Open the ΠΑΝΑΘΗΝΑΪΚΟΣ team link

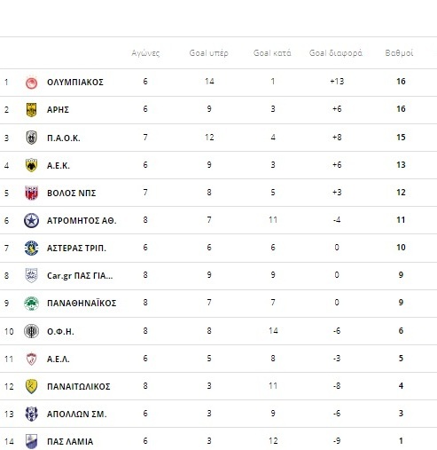pyautogui.click(x=82, y=303)
